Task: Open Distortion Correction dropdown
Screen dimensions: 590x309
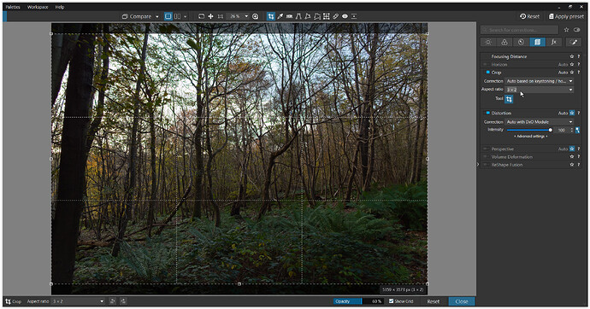Action: tap(540, 122)
